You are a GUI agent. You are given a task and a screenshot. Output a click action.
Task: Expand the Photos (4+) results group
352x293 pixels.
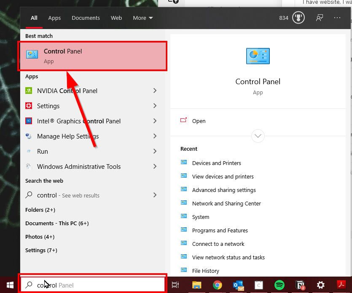coord(40,237)
